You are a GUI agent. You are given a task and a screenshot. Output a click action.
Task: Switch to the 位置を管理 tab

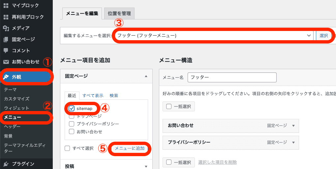(119, 14)
